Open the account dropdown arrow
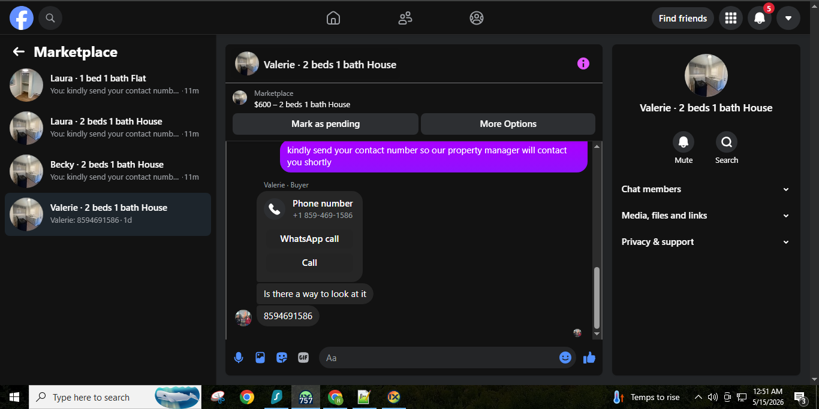The width and height of the screenshot is (819, 409). (788, 18)
